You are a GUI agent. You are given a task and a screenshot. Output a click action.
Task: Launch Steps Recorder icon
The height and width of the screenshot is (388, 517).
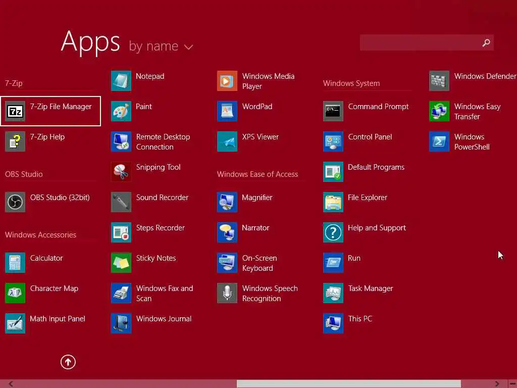121,232
